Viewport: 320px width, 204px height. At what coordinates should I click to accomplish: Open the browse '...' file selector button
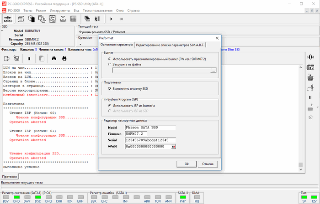pyautogui.click(x=213, y=71)
